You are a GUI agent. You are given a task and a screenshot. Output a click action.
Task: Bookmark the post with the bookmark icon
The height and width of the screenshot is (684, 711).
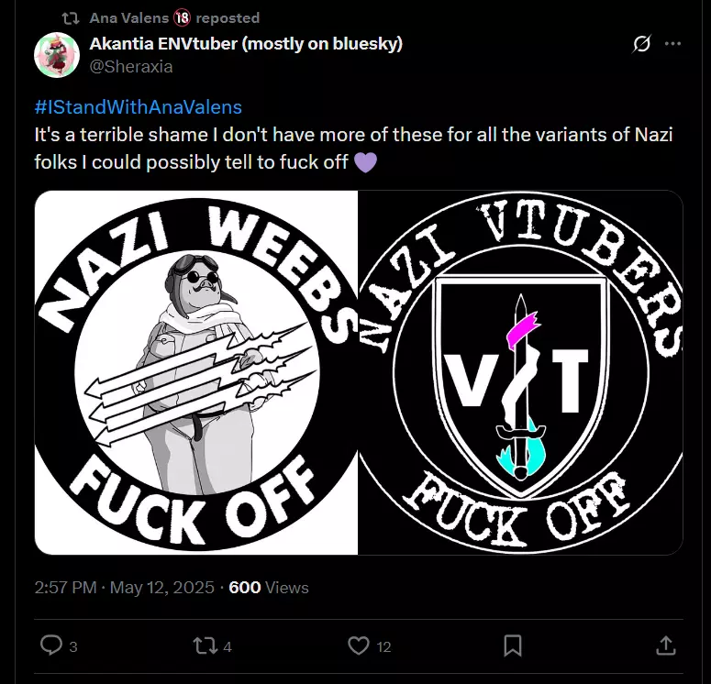[513, 645]
